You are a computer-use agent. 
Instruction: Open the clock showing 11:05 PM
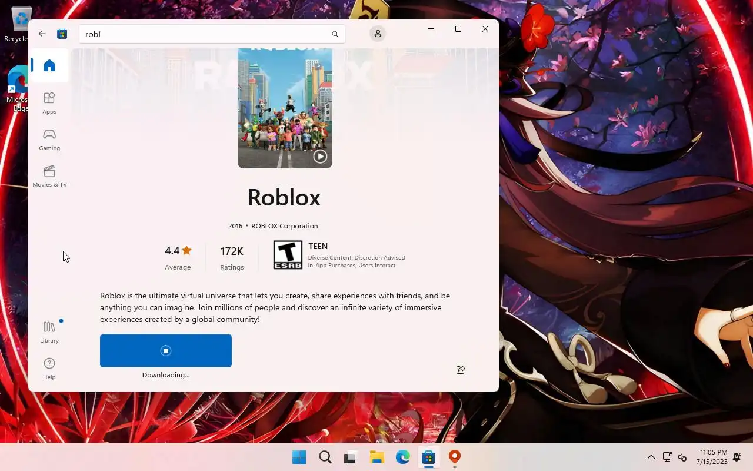(x=712, y=457)
